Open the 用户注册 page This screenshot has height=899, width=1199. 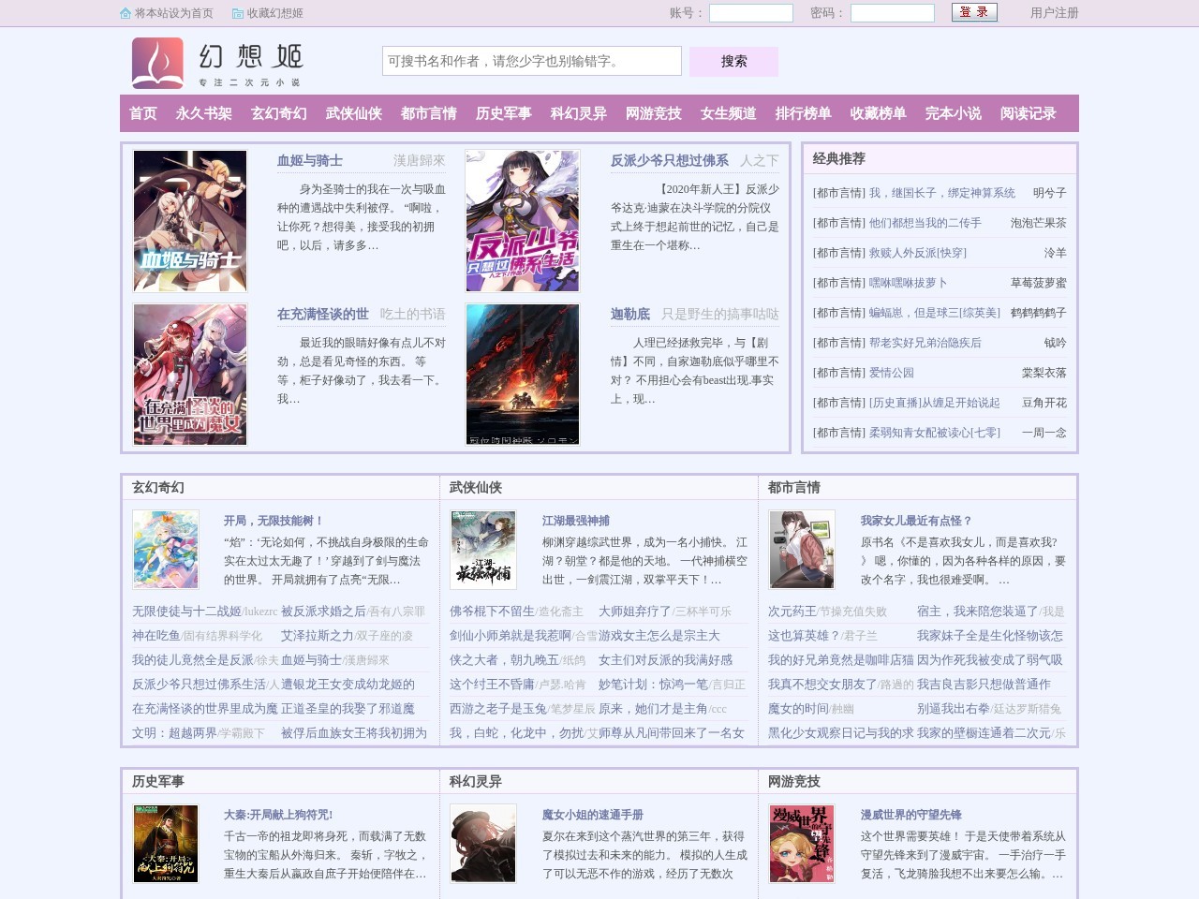[x=1053, y=13]
